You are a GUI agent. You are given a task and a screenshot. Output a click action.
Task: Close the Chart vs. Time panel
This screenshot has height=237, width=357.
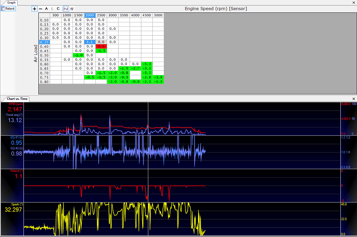354,99
